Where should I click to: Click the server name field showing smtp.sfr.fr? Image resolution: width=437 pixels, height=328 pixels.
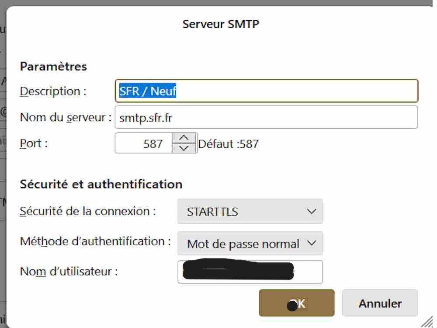(x=266, y=117)
